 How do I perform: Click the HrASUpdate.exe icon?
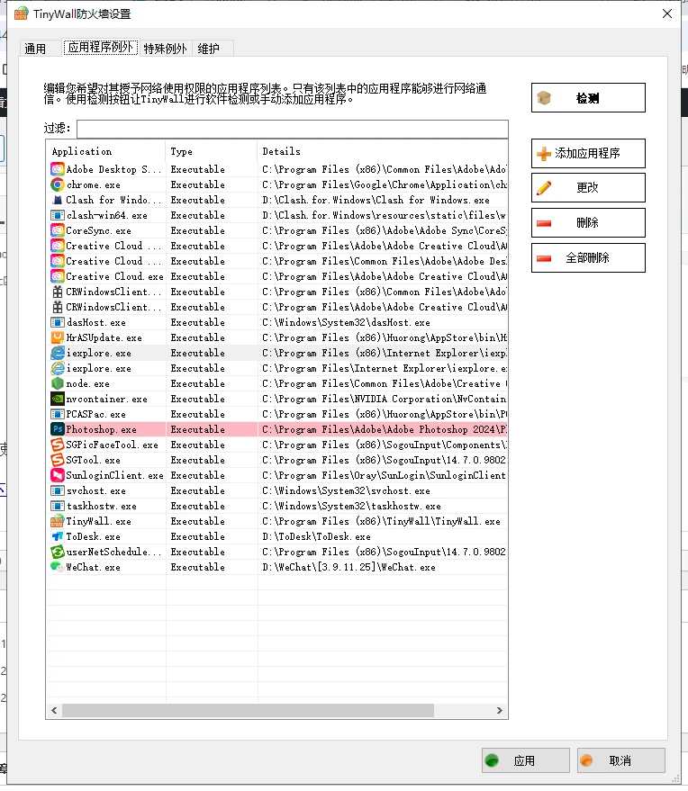point(58,337)
